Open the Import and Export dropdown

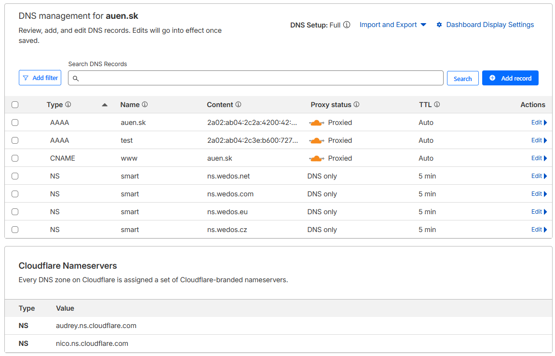pos(393,25)
